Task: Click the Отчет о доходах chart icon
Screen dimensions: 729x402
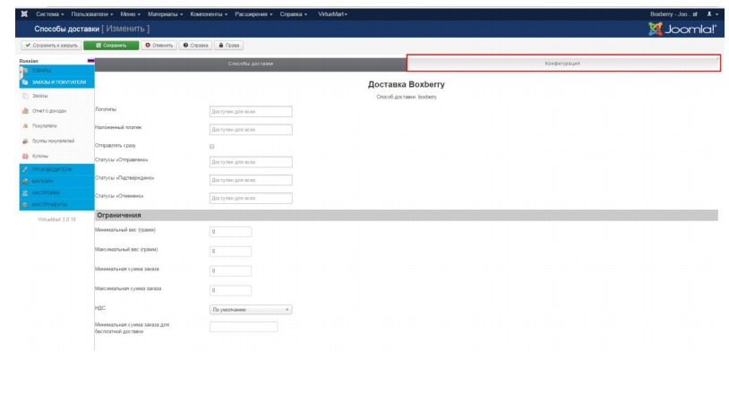Action: click(25, 111)
